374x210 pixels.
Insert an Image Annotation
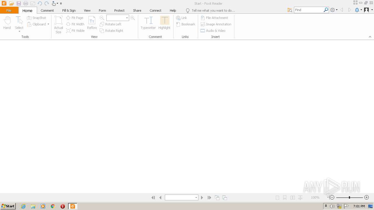pos(216,24)
